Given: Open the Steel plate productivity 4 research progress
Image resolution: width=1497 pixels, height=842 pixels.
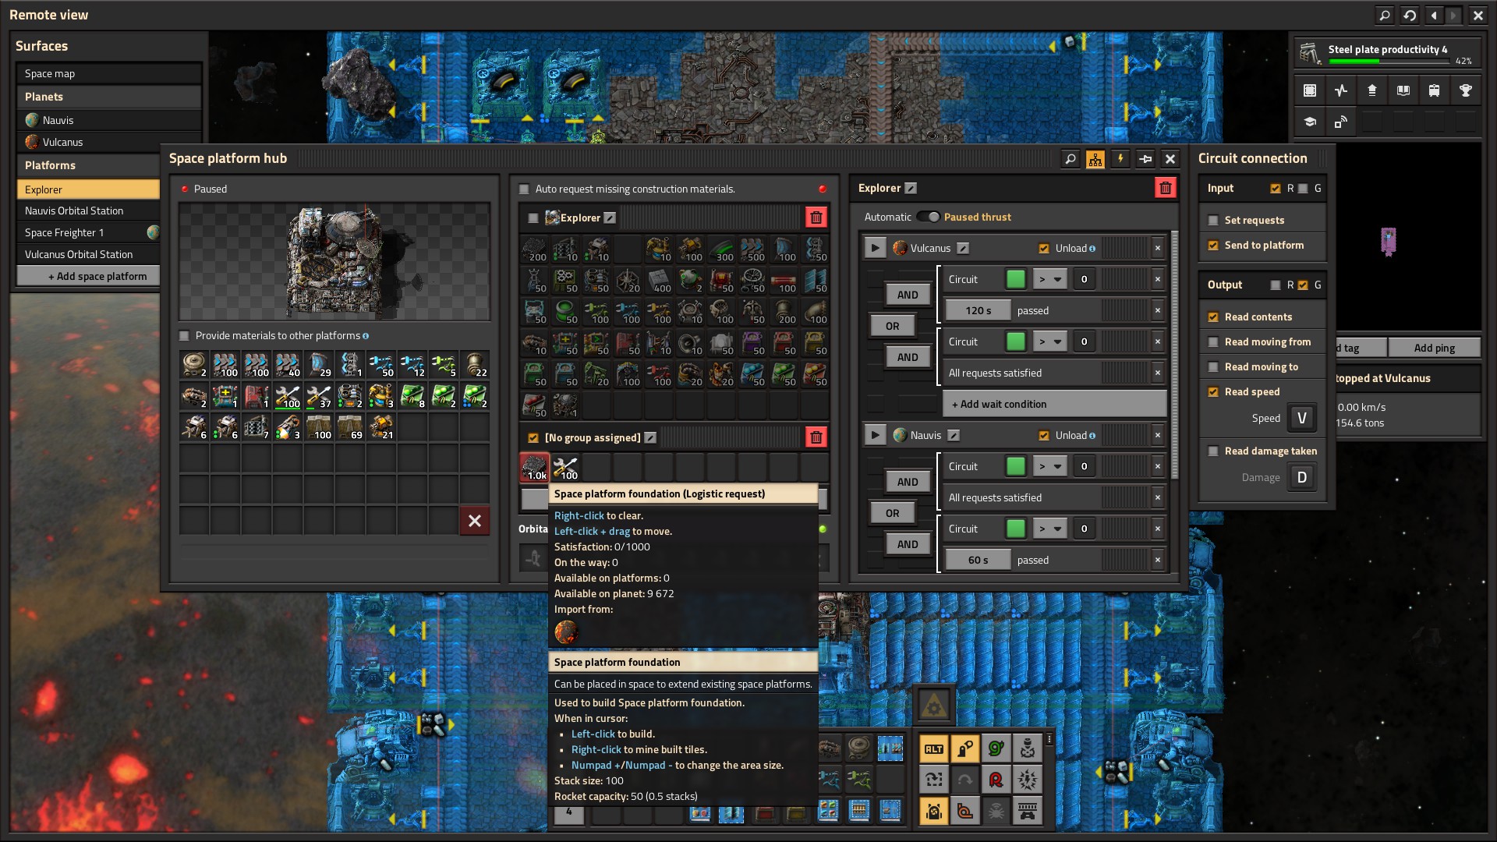Looking at the screenshot, I should (1387, 54).
